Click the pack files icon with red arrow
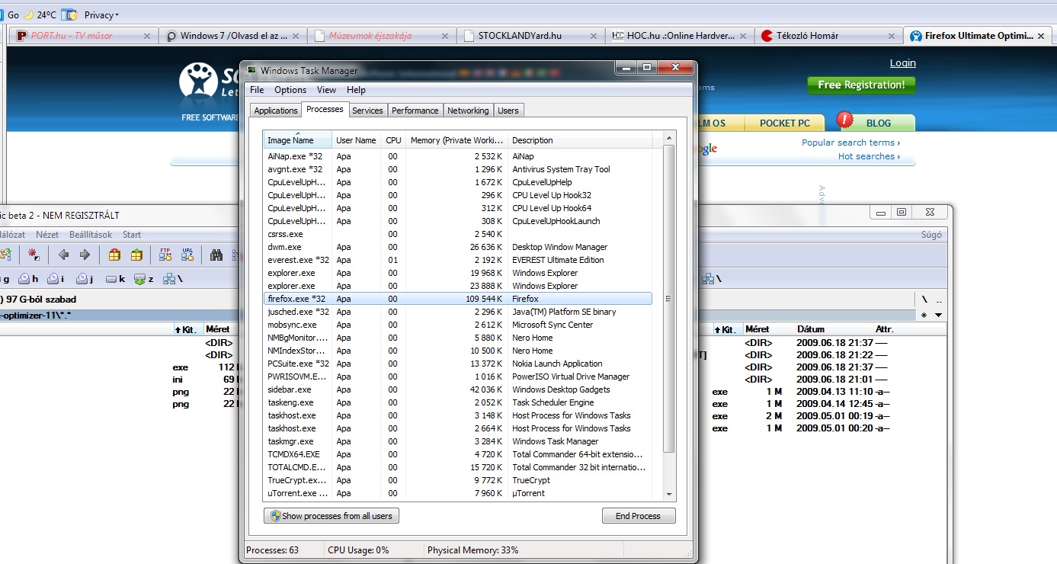 tap(114, 255)
